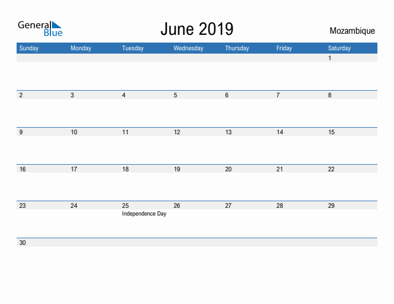Click date 9 in the calendar
This screenshot has height=304, width=394.
(x=21, y=132)
